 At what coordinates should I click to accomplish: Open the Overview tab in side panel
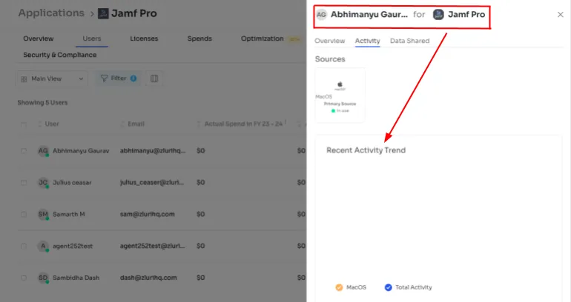[329, 41]
